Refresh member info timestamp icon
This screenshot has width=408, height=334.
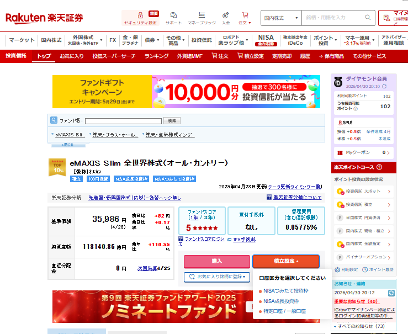384,86
